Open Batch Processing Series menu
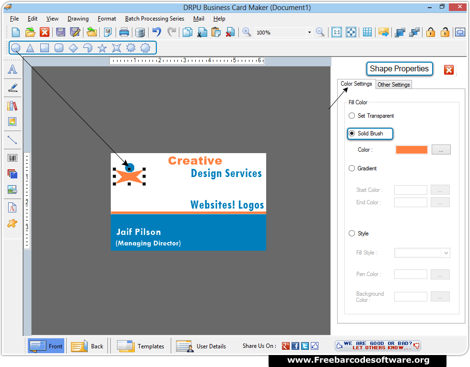The image size is (470, 367). click(x=154, y=19)
